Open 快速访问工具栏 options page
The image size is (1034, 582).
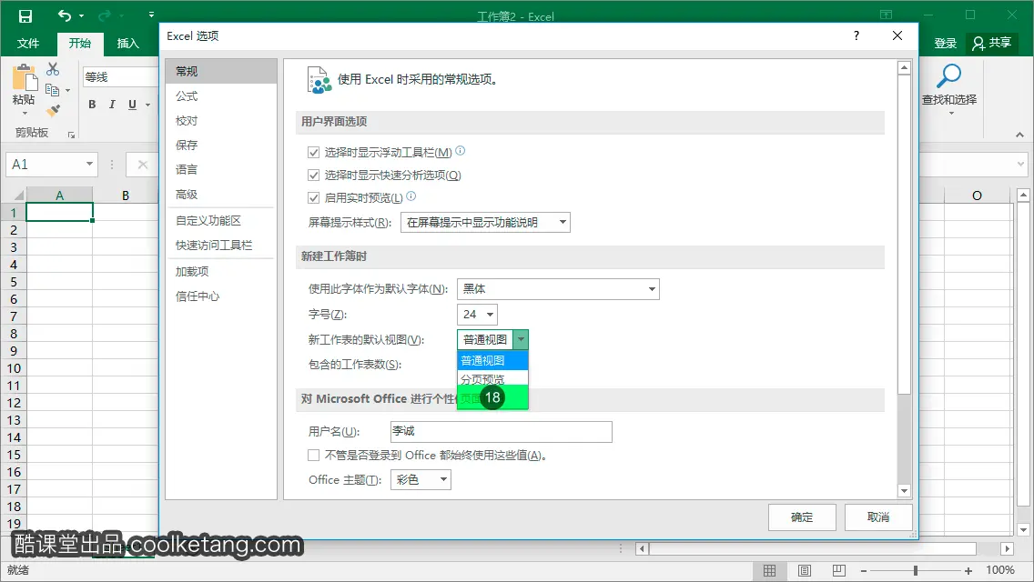coord(221,246)
